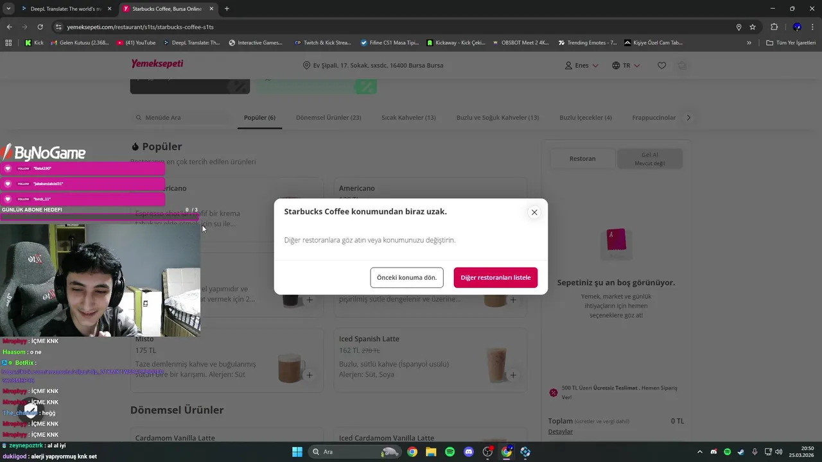
Task: Open a new browser tab
Action: click(x=227, y=9)
